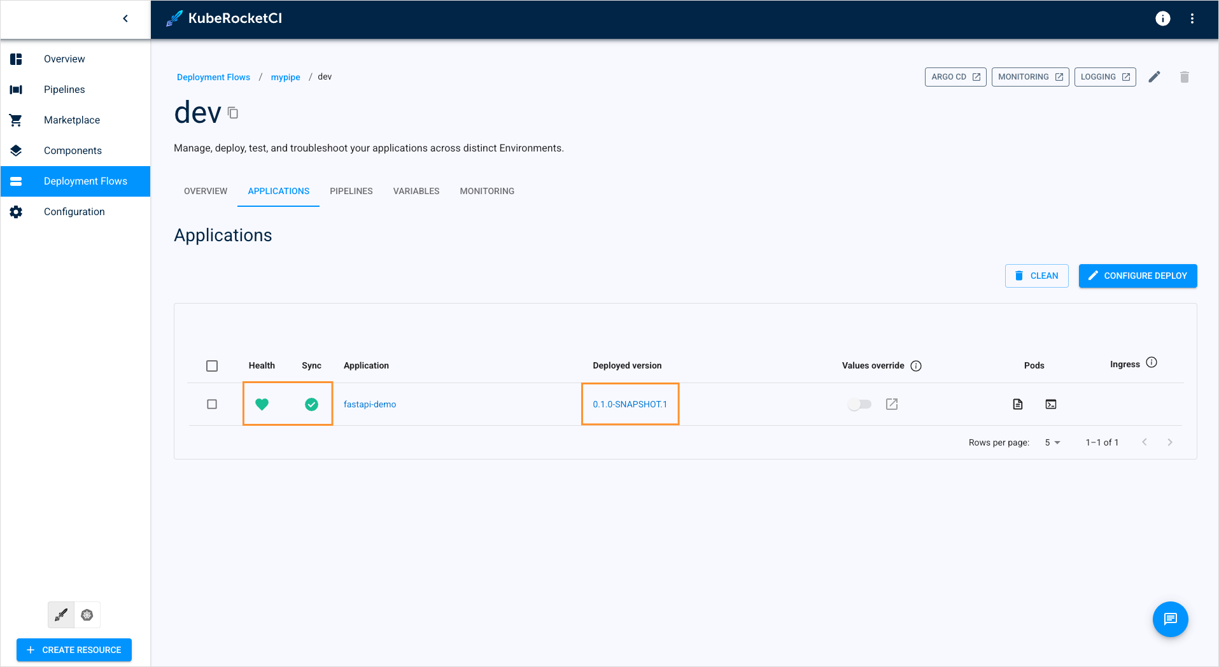The height and width of the screenshot is (667, 1219).
Task: Open the Rows per page dropdown
Action: click(x=1052, y=442)
